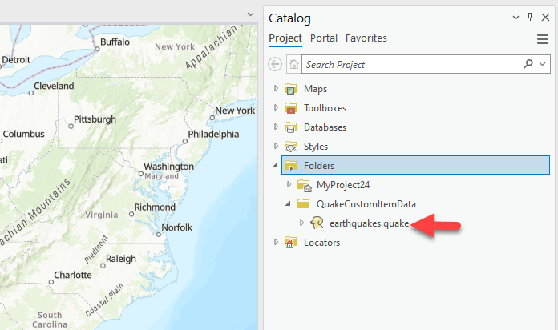Open the search options dropdown arrow

(543, 64)
